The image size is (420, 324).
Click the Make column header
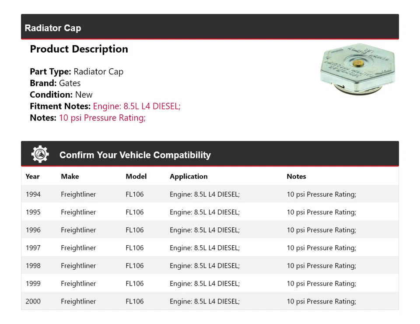point(70,176)
